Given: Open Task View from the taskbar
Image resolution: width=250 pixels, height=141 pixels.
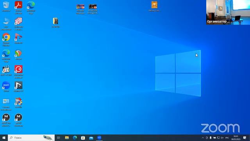Looking at the screenshot, I should click(59, 137).
